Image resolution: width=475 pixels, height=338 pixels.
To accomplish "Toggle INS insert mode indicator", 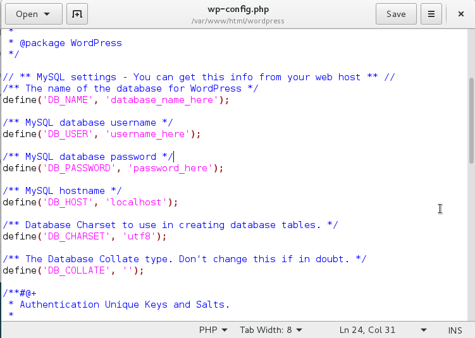I will (x=455, y=330).
